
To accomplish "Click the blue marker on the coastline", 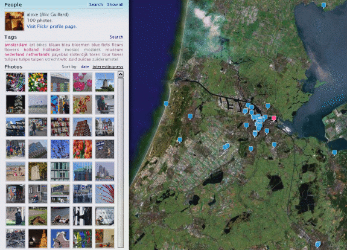I will pyautogui.click(x=166, y=104).
